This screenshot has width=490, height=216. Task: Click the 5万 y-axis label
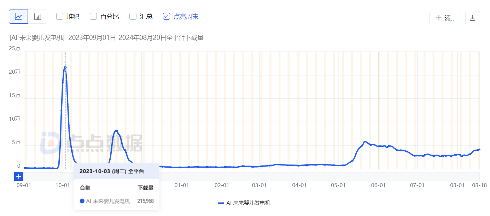16,143
